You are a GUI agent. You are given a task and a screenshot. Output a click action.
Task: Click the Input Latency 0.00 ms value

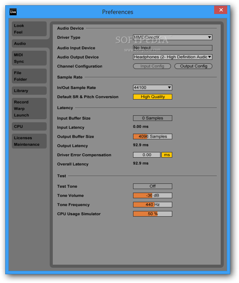[x=140, y=127]
